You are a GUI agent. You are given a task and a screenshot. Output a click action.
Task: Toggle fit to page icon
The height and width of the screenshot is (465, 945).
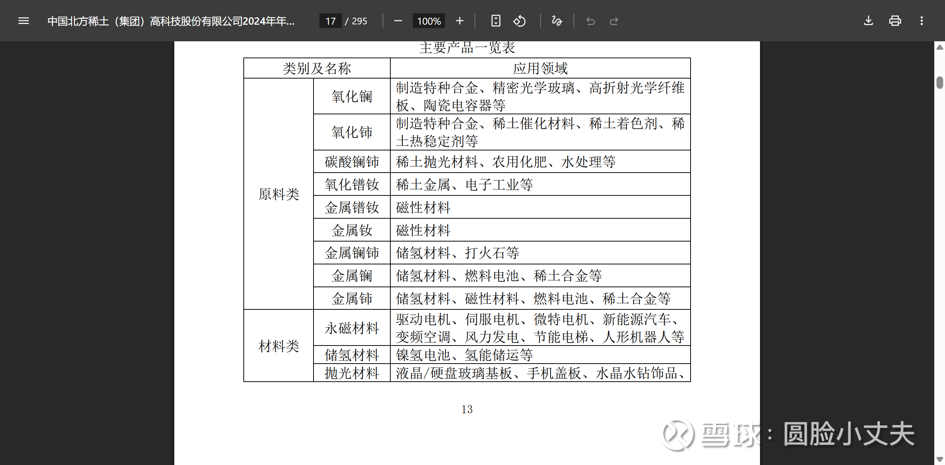(496, 21)
